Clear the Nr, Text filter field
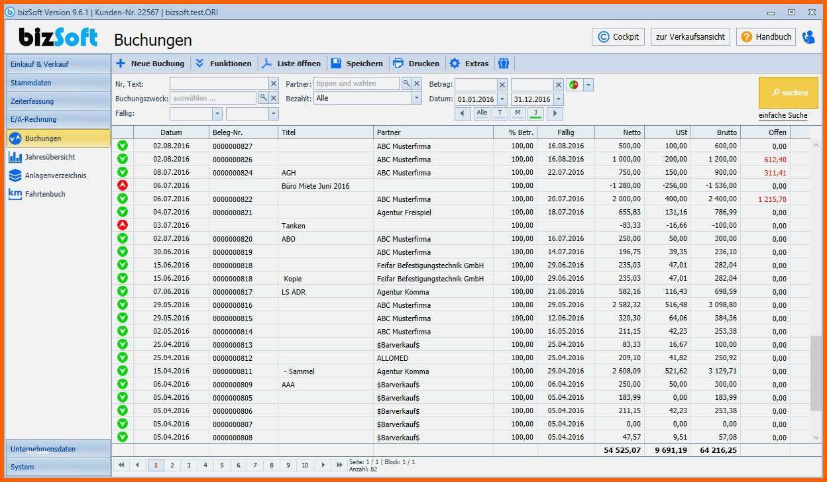This screenshot has height=482, width=827. coord(274,83)
